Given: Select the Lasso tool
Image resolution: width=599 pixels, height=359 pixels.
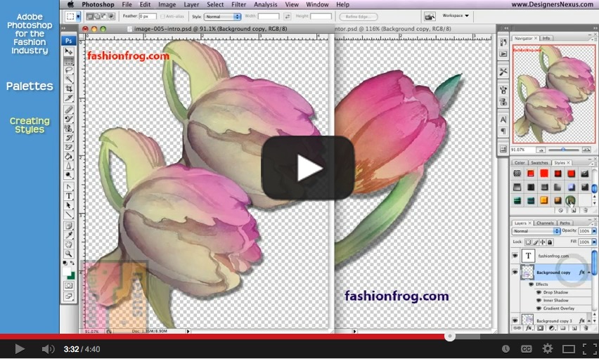Looking at the screenshot, I should [69, 70].
